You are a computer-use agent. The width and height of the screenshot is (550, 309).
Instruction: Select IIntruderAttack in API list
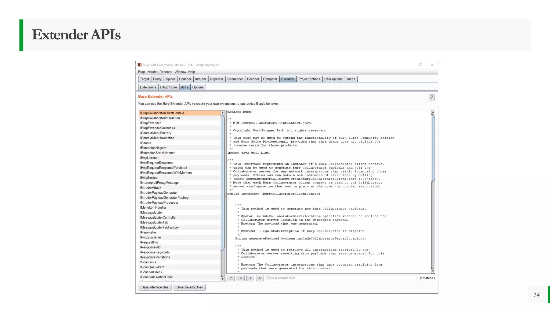tap(180, 187)
